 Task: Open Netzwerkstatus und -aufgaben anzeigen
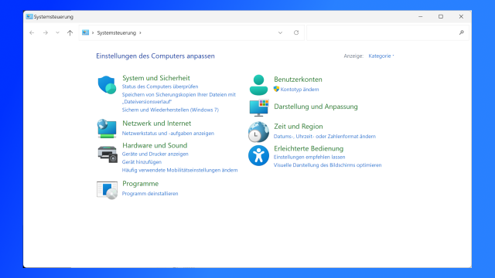point(168,134)
